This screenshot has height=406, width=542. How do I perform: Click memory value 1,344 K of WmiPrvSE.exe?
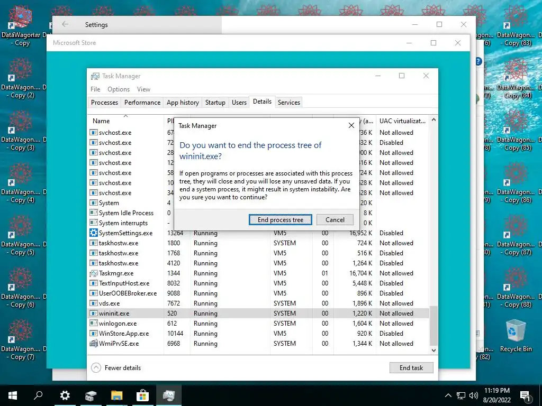tap(362, 344)
